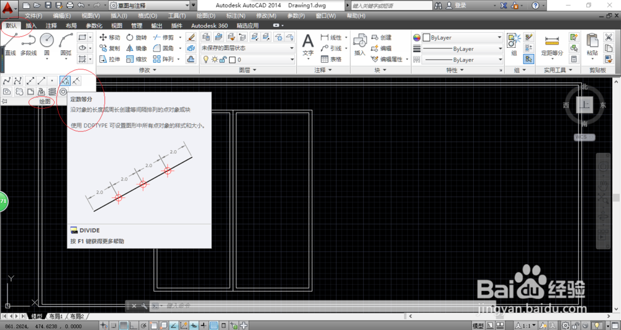This screenshot has width=621, height=330.
Task: Select the Circle (圆) tool
Action: coord(47,45)
